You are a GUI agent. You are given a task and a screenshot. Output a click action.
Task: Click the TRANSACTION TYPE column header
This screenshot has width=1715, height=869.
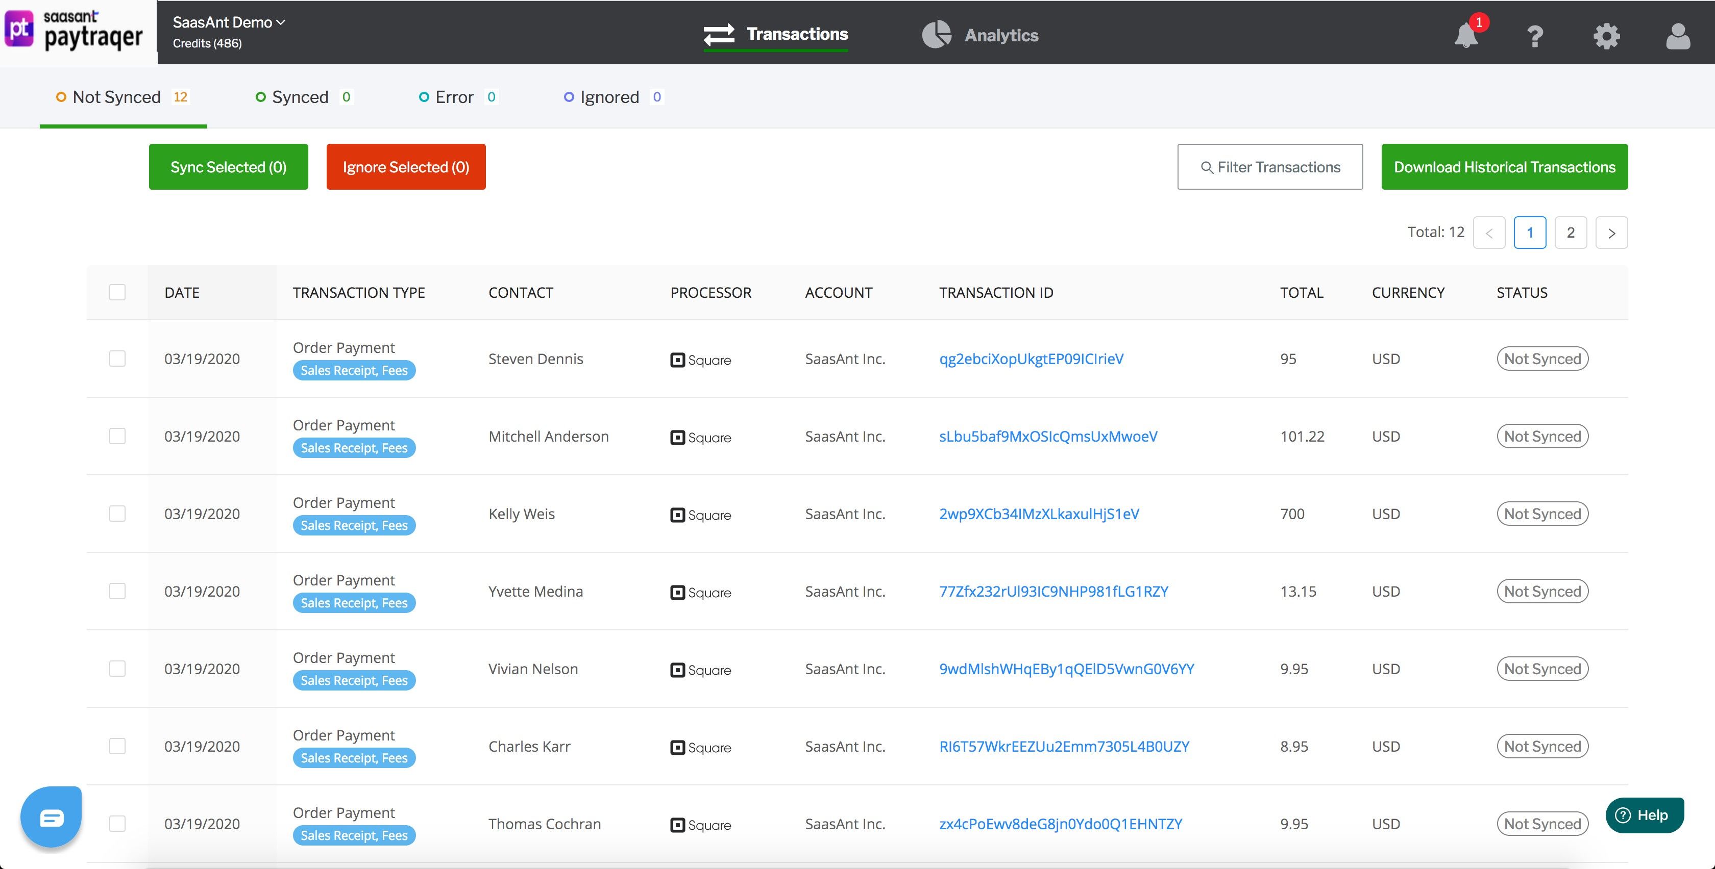(359, 293)
